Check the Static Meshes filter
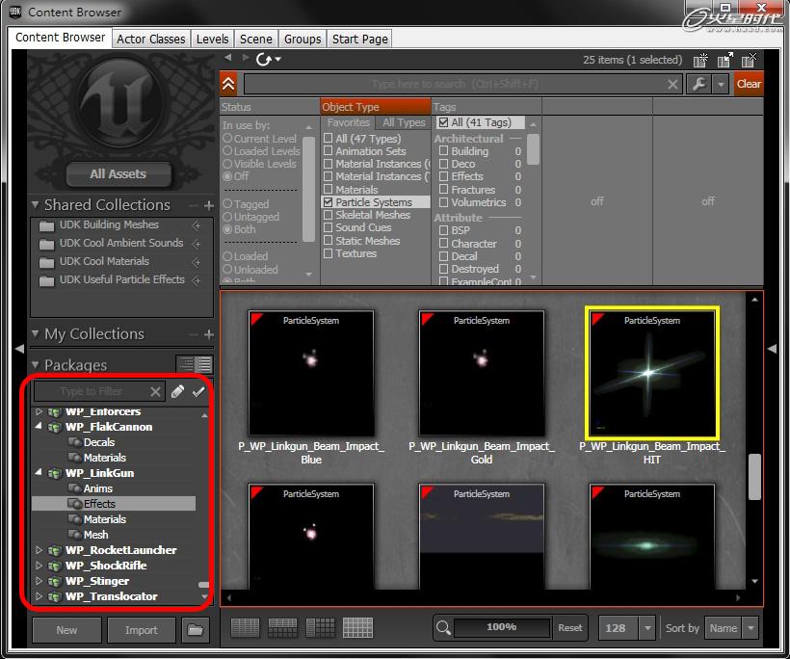Screen dimensions: 790x659 point(328,241)
